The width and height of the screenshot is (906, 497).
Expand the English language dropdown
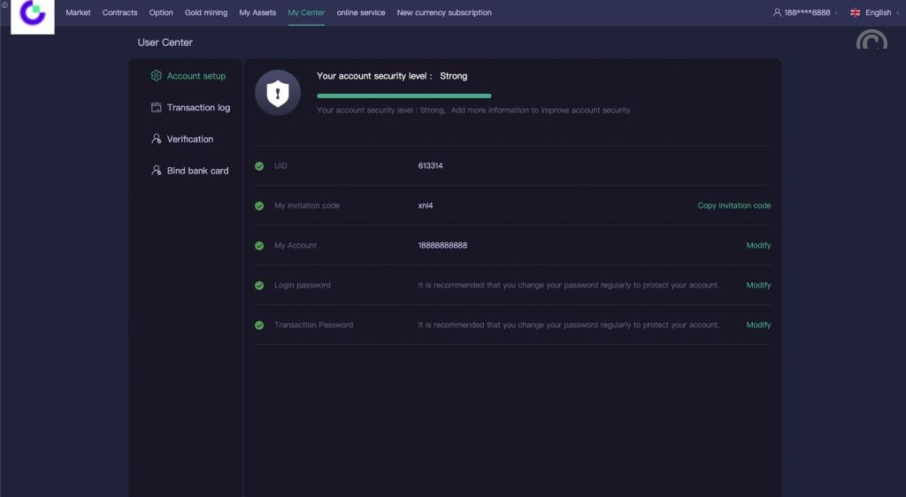click(878, 13)
